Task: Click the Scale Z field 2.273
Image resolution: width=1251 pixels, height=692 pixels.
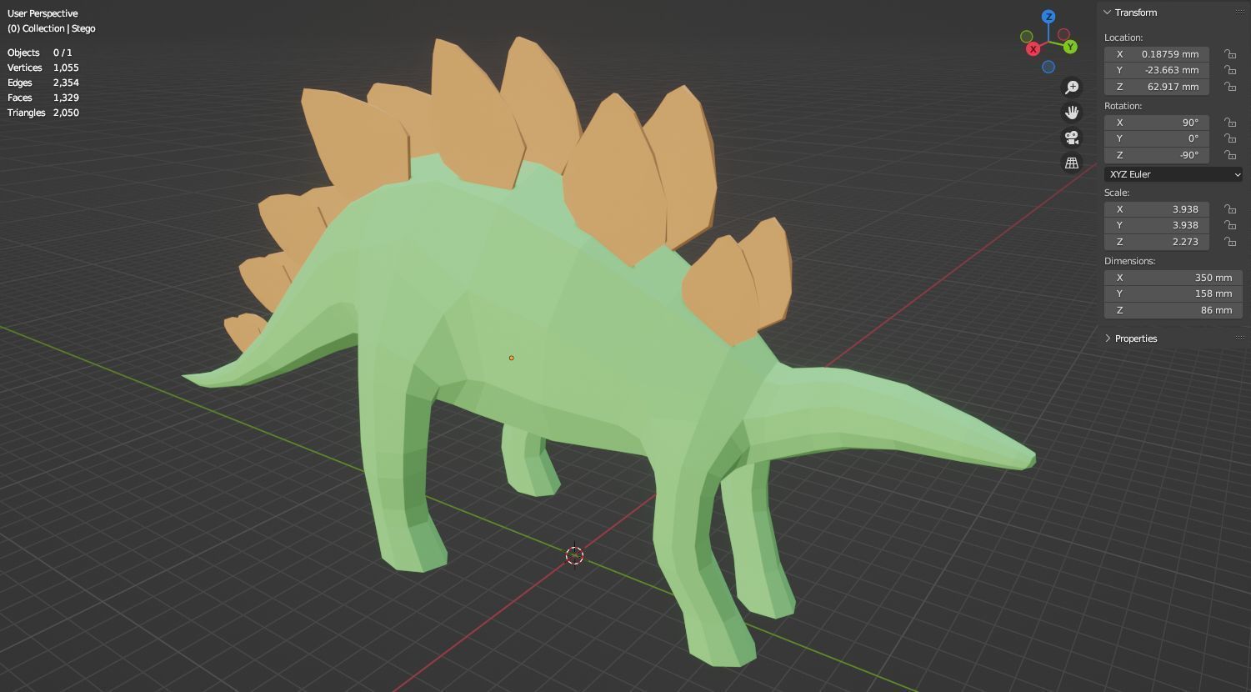Action: (x=1157, y=242)
